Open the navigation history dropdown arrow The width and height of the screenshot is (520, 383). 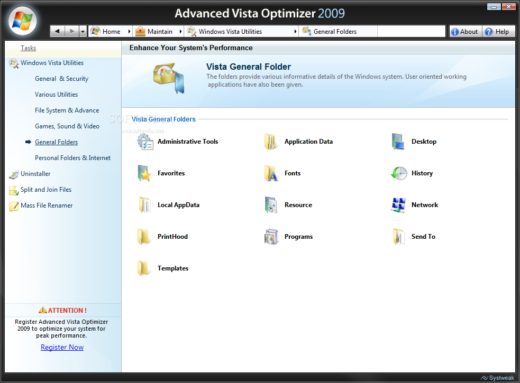pyautogui.click(x=83, y=32)
